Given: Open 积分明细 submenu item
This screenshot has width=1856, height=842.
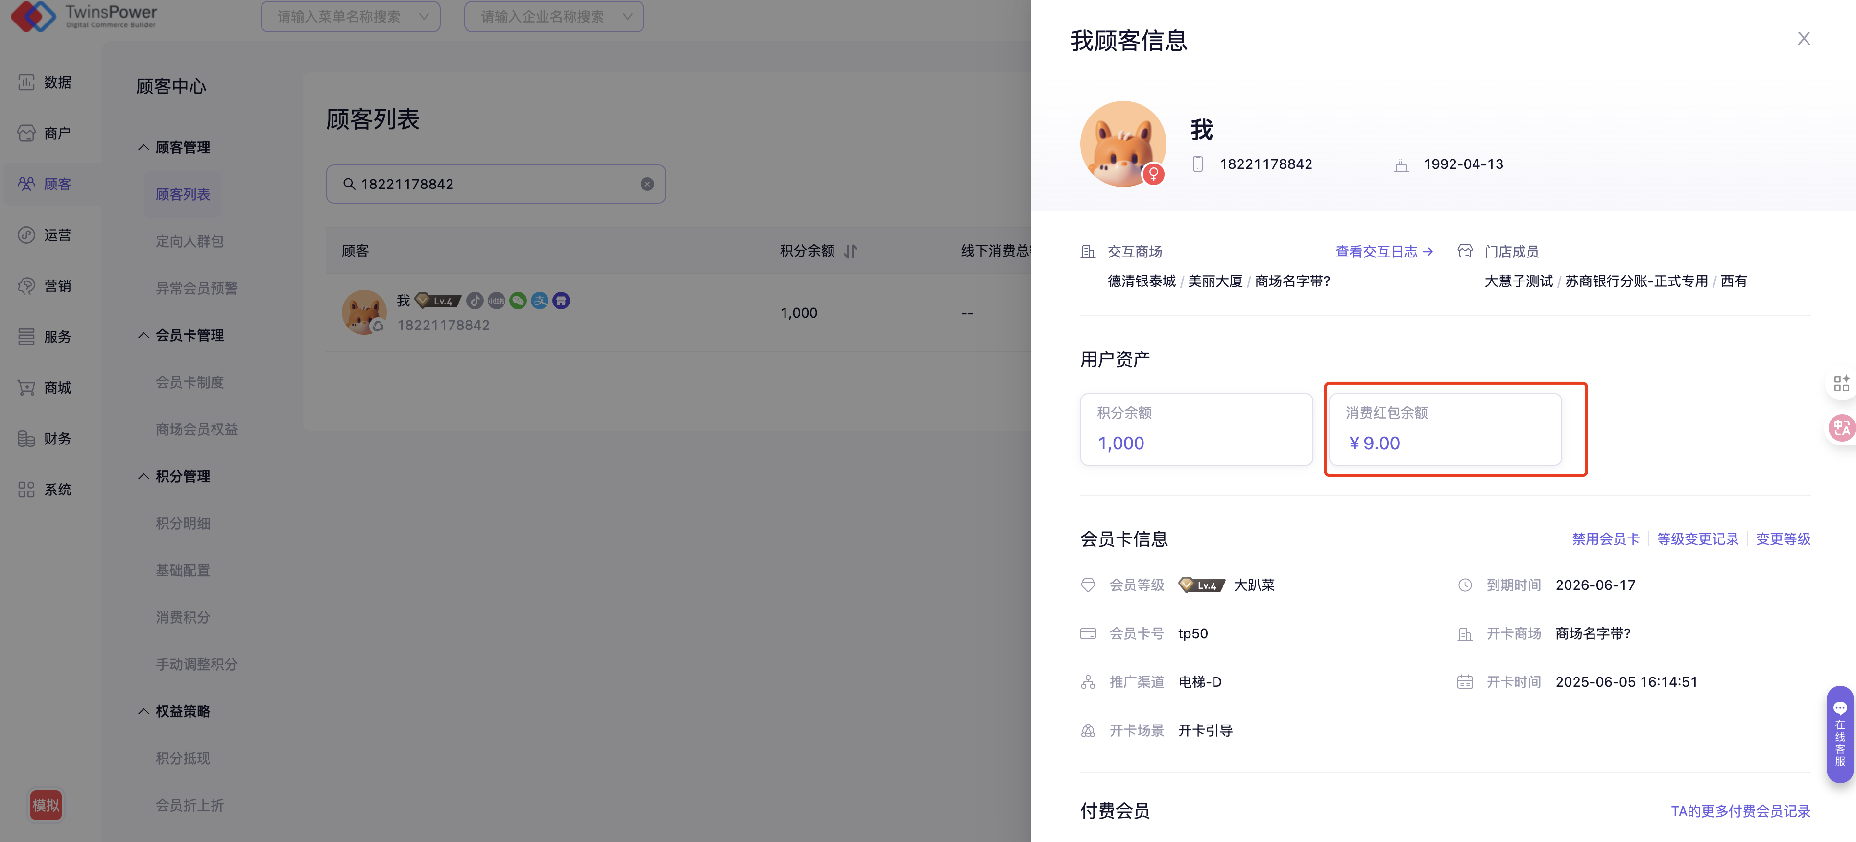Looking at the screenshot, I should [x=182, y=524].
